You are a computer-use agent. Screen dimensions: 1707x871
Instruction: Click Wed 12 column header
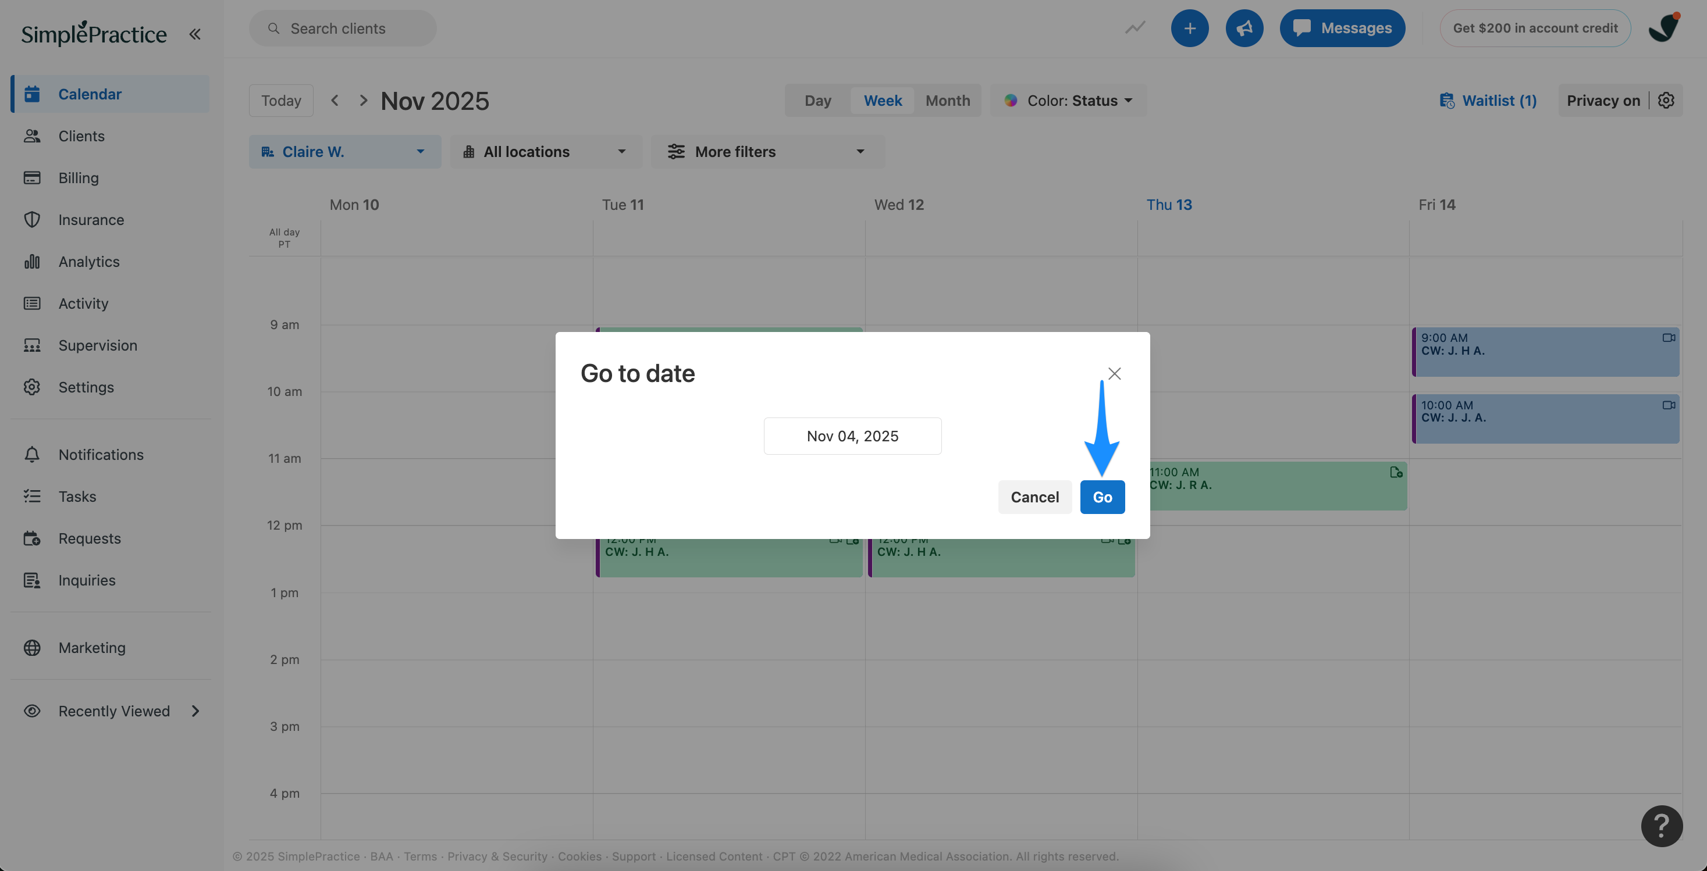tap(898, 205)
